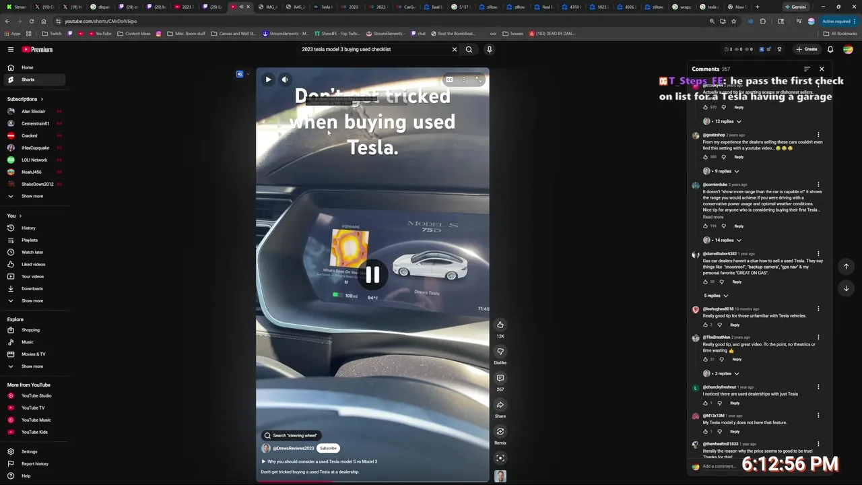The width and height of the screenshot is (862, 485).
Task: Play the Shorts video
Action: 268,79
